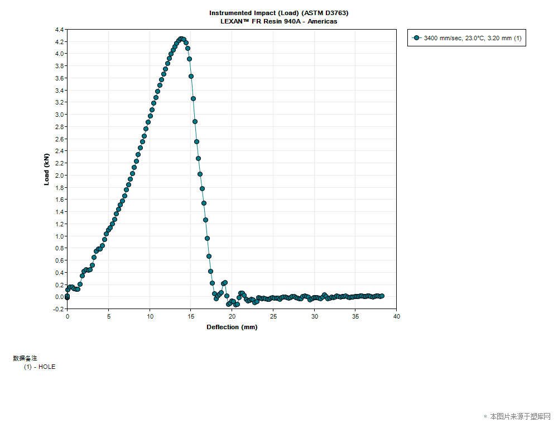Viewport: 558px width, 427px height.
Task: Click the "25" deflection axis tick label
Action: (273, 316)
